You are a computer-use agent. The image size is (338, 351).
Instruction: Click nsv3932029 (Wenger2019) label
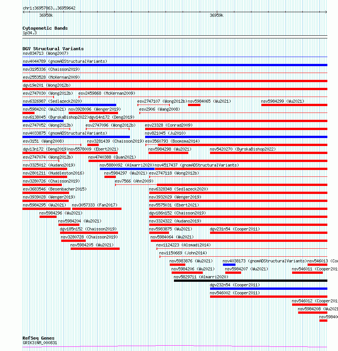pyautogui.click(x=175, y=197)
